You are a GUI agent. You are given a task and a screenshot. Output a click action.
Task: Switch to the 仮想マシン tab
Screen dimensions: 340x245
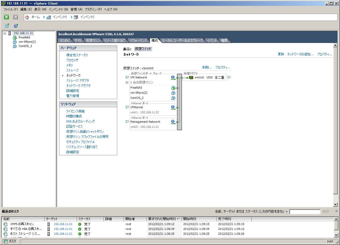coord(93,41)
